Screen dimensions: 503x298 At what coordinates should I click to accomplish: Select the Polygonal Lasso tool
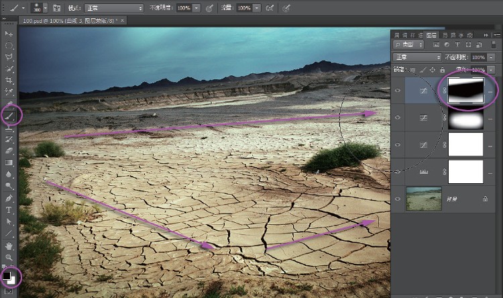coord(9,57)
